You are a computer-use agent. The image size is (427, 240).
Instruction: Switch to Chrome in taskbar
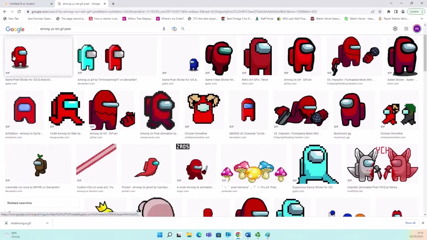238,235
